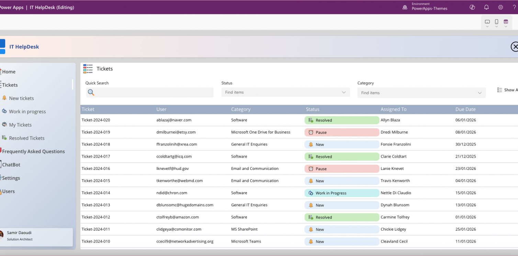Click the Resolved Tickets icon

[4, 138]
